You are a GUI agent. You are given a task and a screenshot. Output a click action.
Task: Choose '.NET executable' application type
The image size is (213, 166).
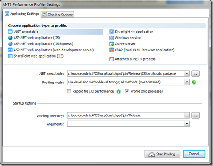pyautogui.click(x=55, y=32)
